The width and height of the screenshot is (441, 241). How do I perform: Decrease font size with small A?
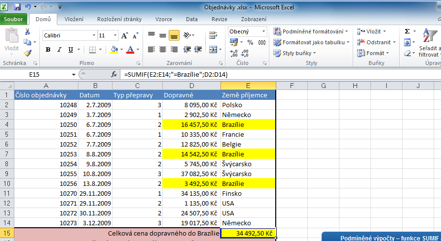[135, 35]
